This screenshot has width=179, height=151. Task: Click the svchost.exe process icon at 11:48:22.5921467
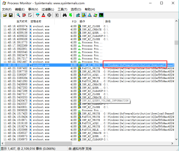coord(30,62)
